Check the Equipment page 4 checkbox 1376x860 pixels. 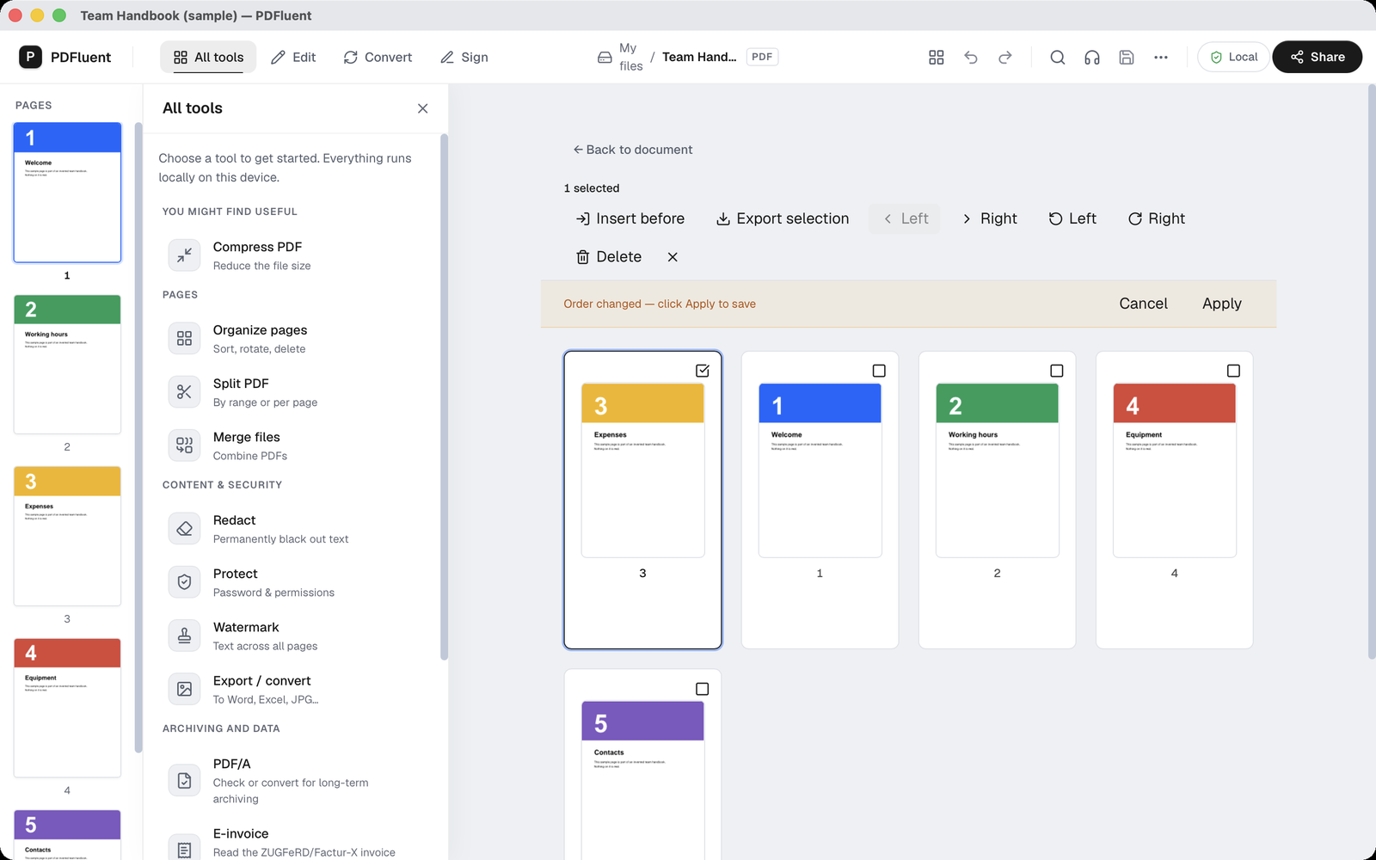pyautogui.click(x=1233, y=371)
